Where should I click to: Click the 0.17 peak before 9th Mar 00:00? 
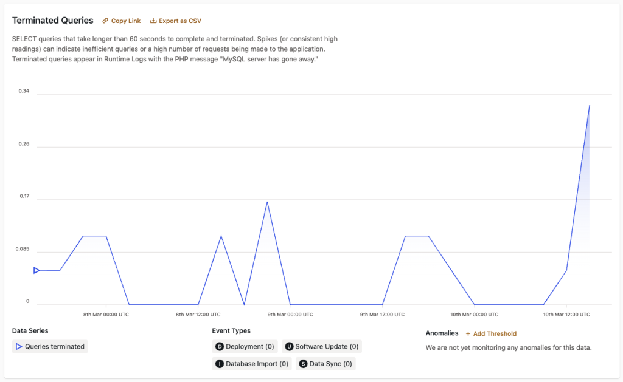point(267,202)
